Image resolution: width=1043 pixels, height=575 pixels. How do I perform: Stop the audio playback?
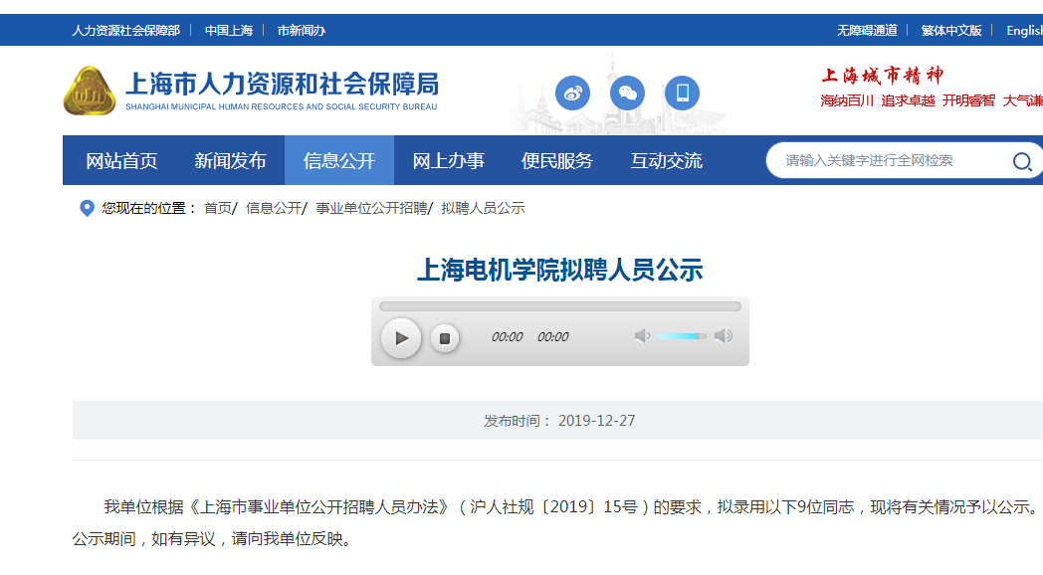pos(445,338)
